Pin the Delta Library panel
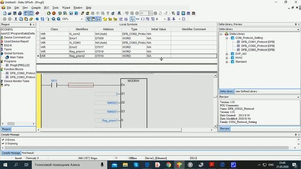301x169 pixels. tap(296, 24)
